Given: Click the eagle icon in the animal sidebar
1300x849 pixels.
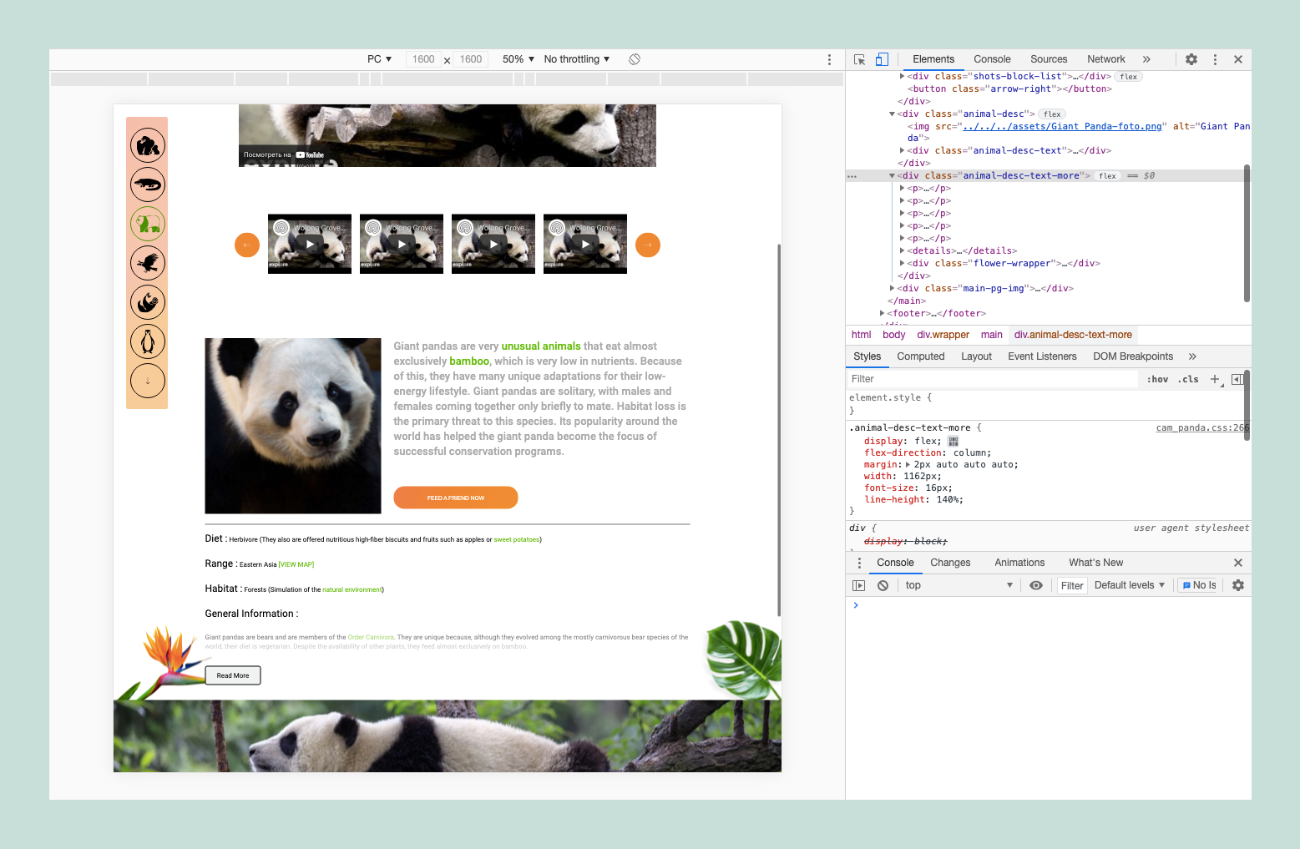Looking at the screenshot, I should click(x=147, y=262).
